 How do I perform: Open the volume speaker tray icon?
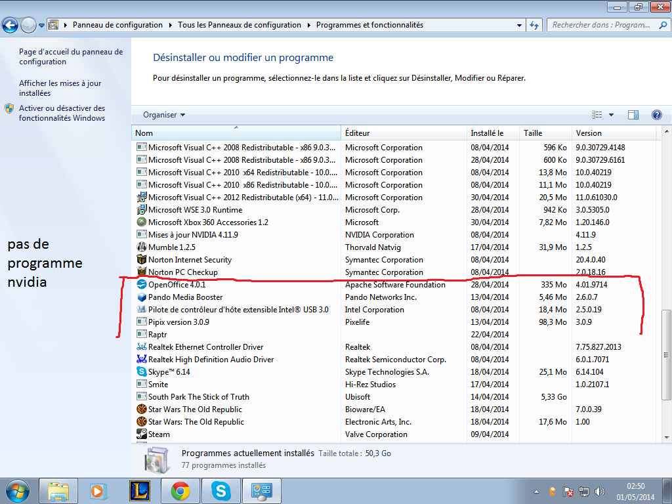(600, 492)
